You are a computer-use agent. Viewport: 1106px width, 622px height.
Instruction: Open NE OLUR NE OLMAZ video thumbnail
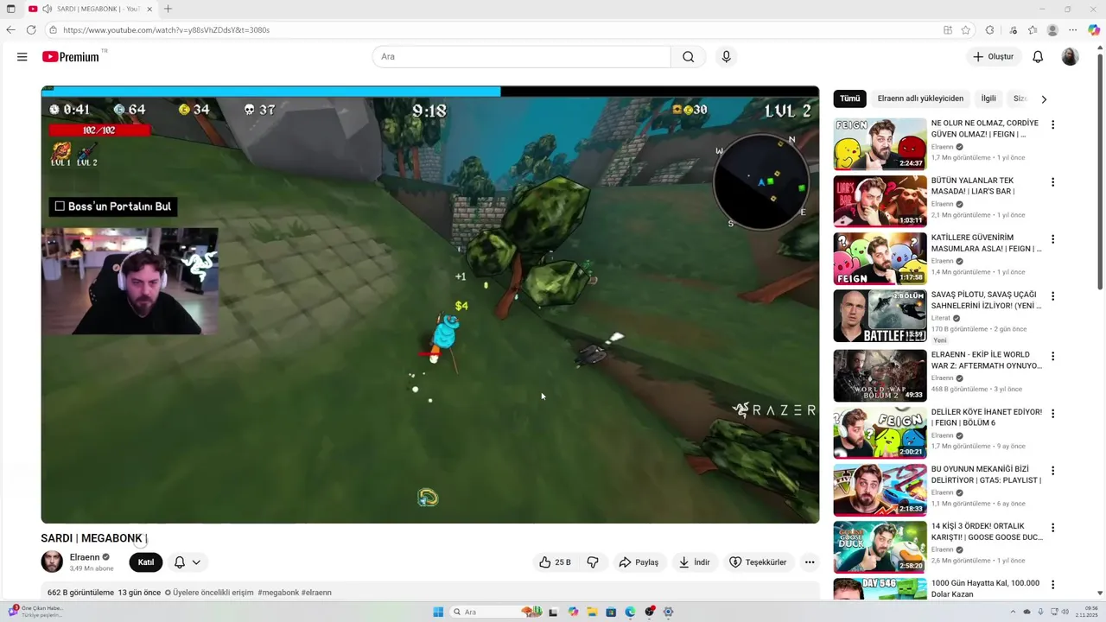[x=880, y=144]
